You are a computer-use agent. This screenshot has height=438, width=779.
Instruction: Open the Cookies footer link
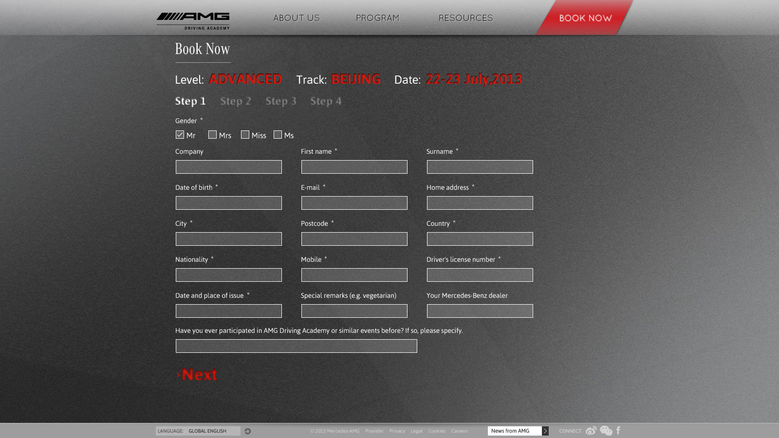[x=437, y=431]
